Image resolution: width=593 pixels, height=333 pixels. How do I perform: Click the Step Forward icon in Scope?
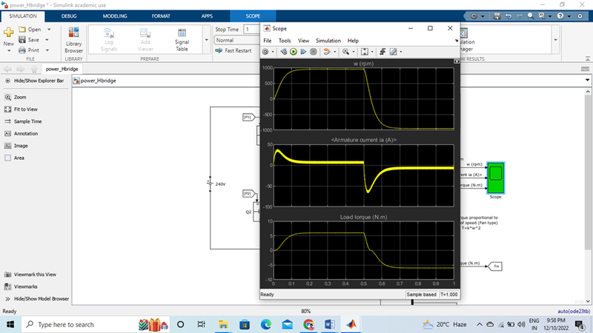(303, 52)
